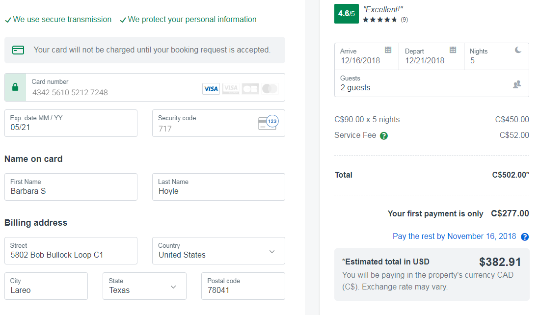Open the Service Fee help icon
The width and height of the screenshot is (540, 315).
(x=384, y=136)
